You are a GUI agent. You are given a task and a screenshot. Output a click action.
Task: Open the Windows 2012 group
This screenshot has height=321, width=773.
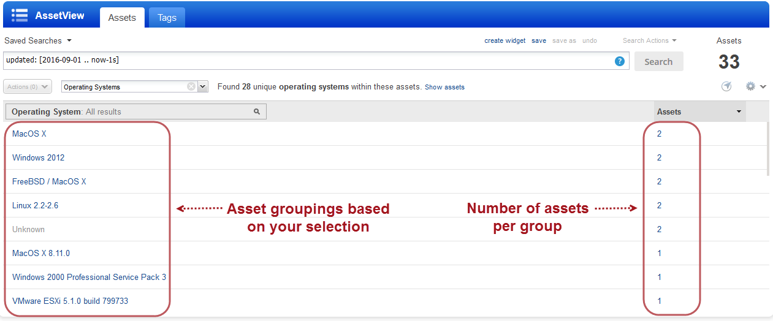tap(38, 157)
